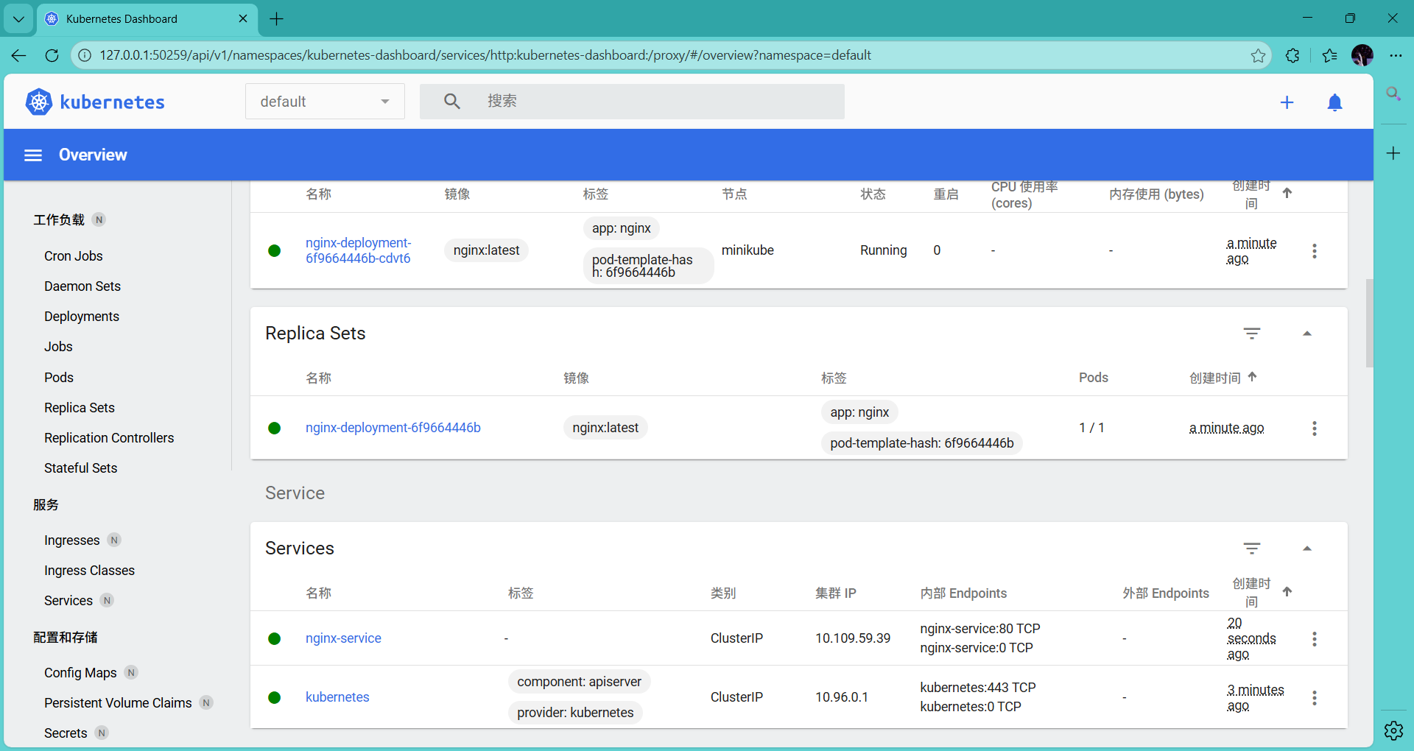Click the sidebar plus icon at right edge
The height and width of the screenshot is (751, 1414).
[1393, 153]
